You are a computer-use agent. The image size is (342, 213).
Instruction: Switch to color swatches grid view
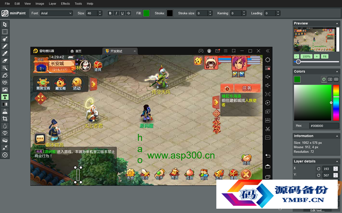coord(336,79)
